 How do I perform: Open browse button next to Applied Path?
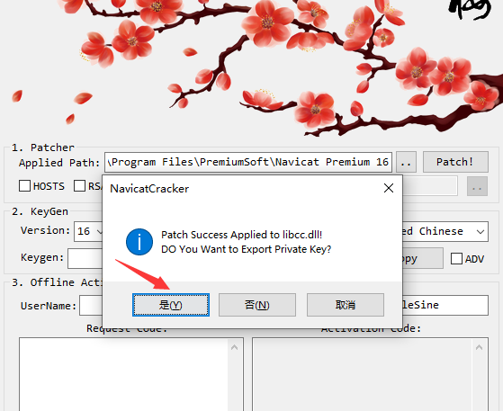coord(406,162)
